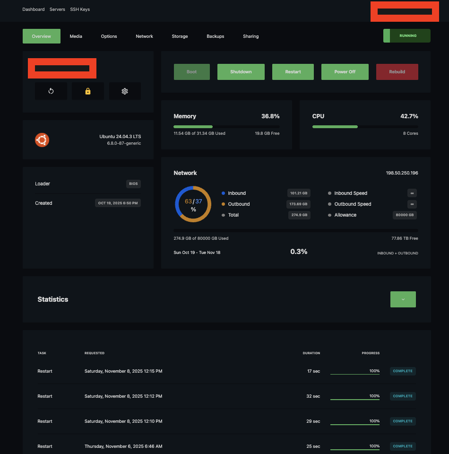Click the 17 sec duration value
The image size is (449, 454).
click(x=314, y=371)
